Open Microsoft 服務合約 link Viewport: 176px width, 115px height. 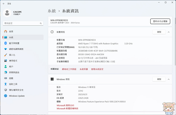[65, 105]
